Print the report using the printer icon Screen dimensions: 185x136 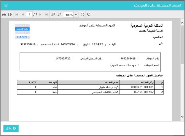point(4,15)
